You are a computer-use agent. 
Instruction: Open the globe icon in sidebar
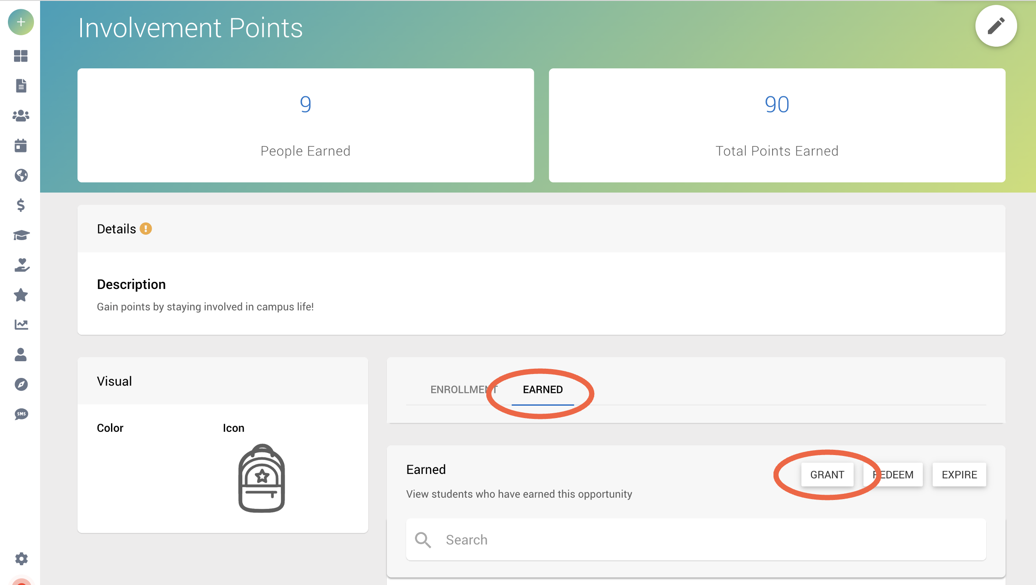21,175
